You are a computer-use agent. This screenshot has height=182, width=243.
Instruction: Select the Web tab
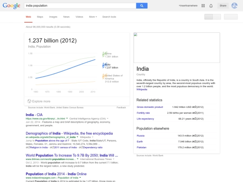coord(28,17)
